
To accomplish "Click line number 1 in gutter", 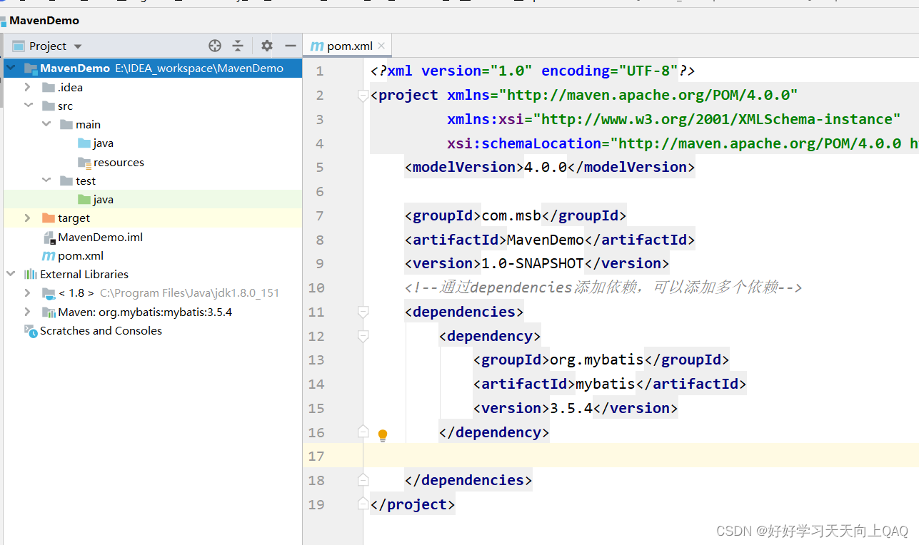I will [x=320, y=71].
